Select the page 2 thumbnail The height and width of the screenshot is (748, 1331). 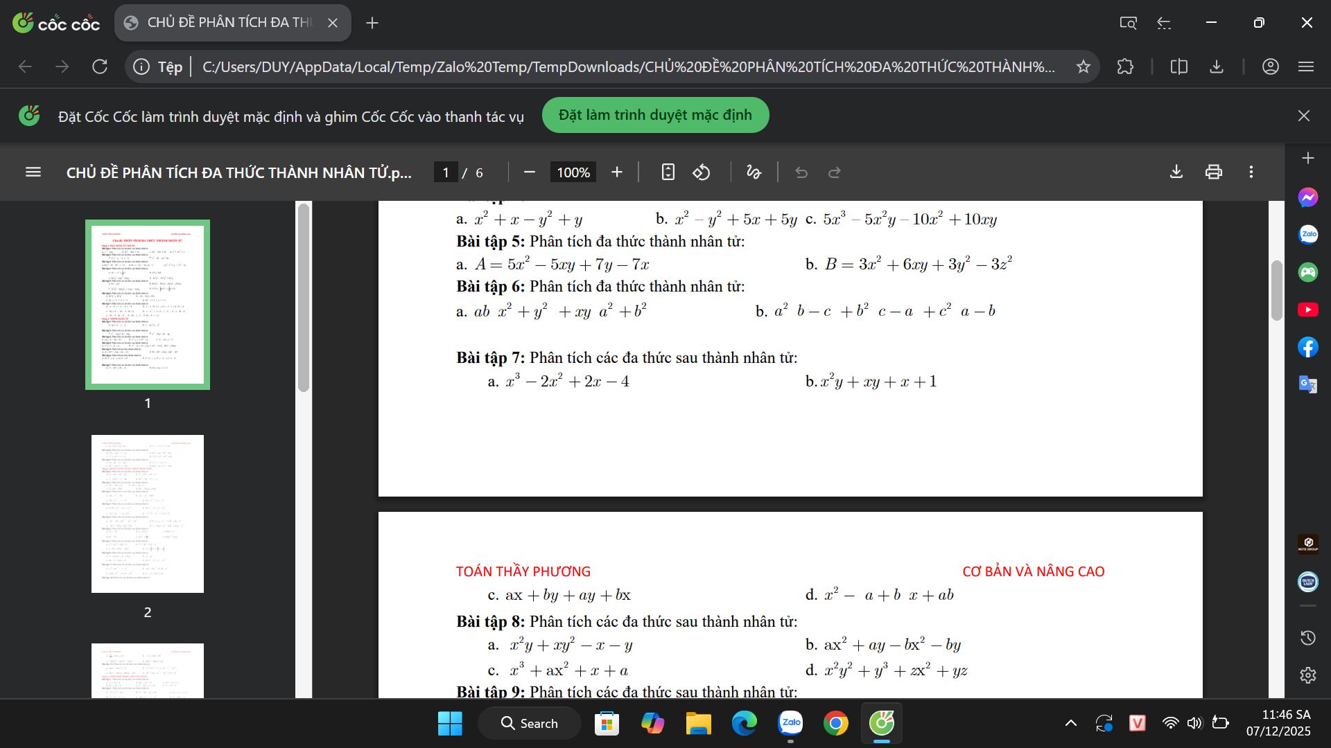tap(148, 514)
